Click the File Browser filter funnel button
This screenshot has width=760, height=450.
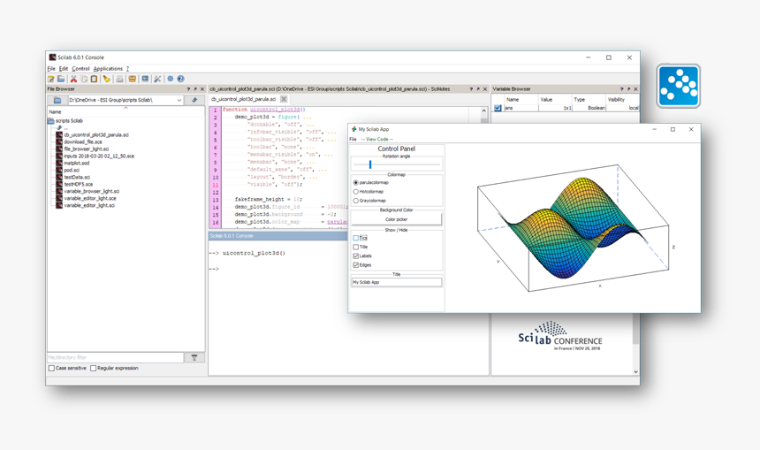[x=194, y=358]
